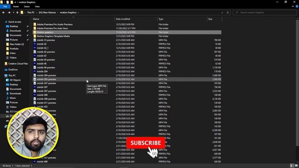This screenshot has width=299, height=168.
Task: Open the File tab
Action: (5, 7)
